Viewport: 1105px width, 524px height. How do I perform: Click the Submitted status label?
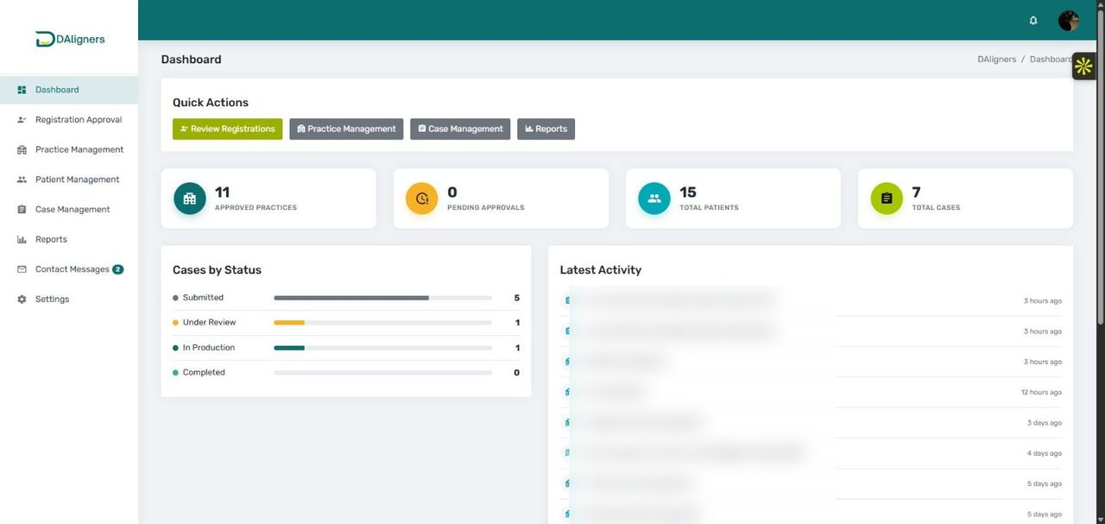click(203, 298)
